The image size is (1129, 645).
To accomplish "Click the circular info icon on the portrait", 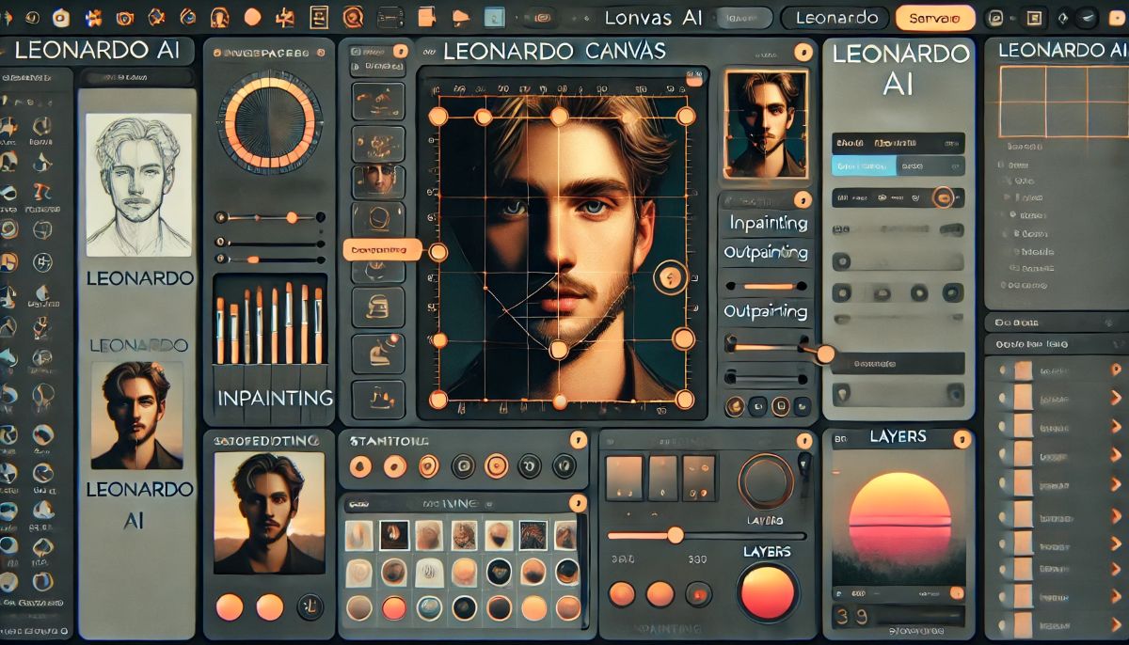I will 668,277.
